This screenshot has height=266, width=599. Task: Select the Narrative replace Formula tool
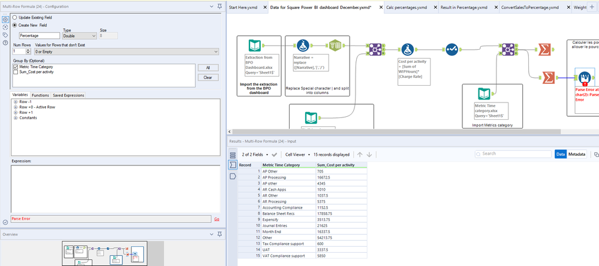(303, 46)
